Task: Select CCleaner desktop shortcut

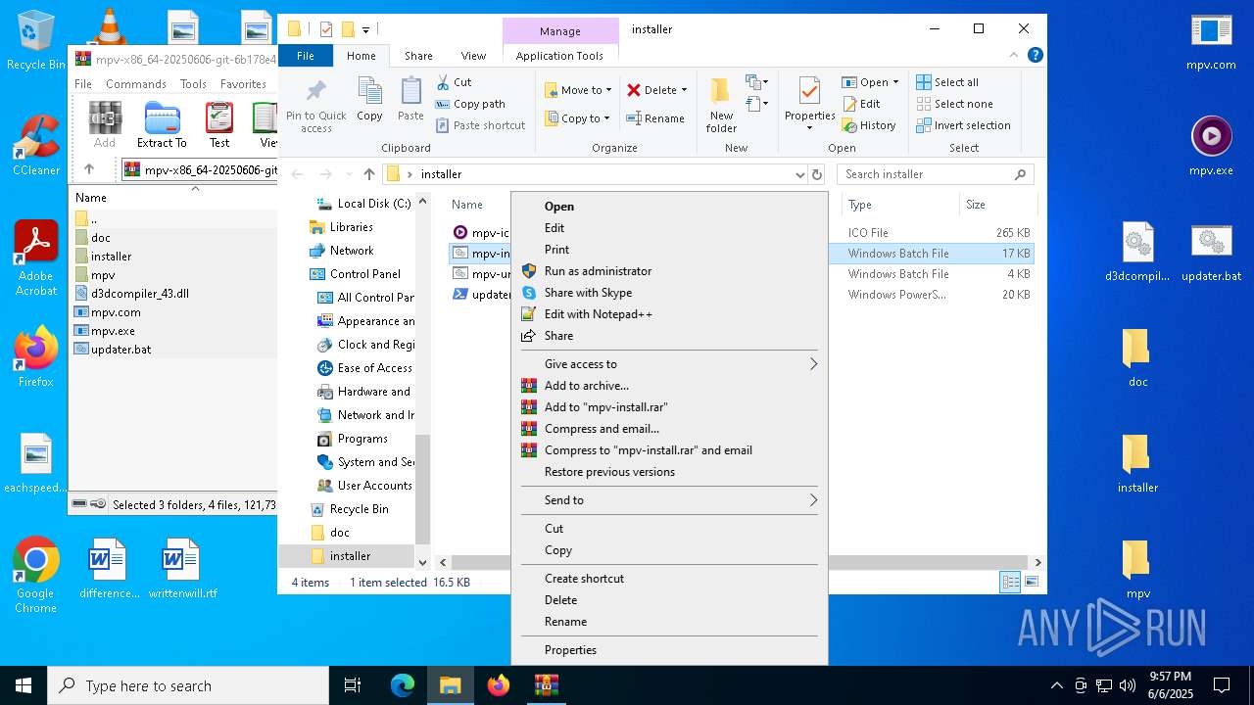Action: tap(35, 145)
